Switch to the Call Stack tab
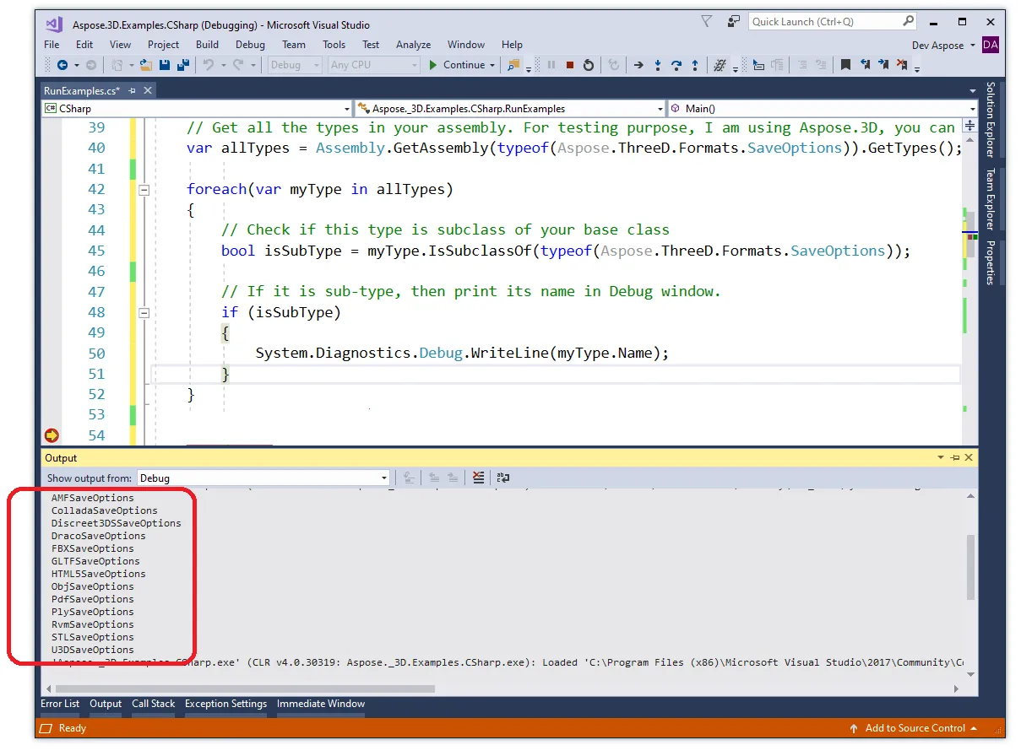 coord(153,704)
